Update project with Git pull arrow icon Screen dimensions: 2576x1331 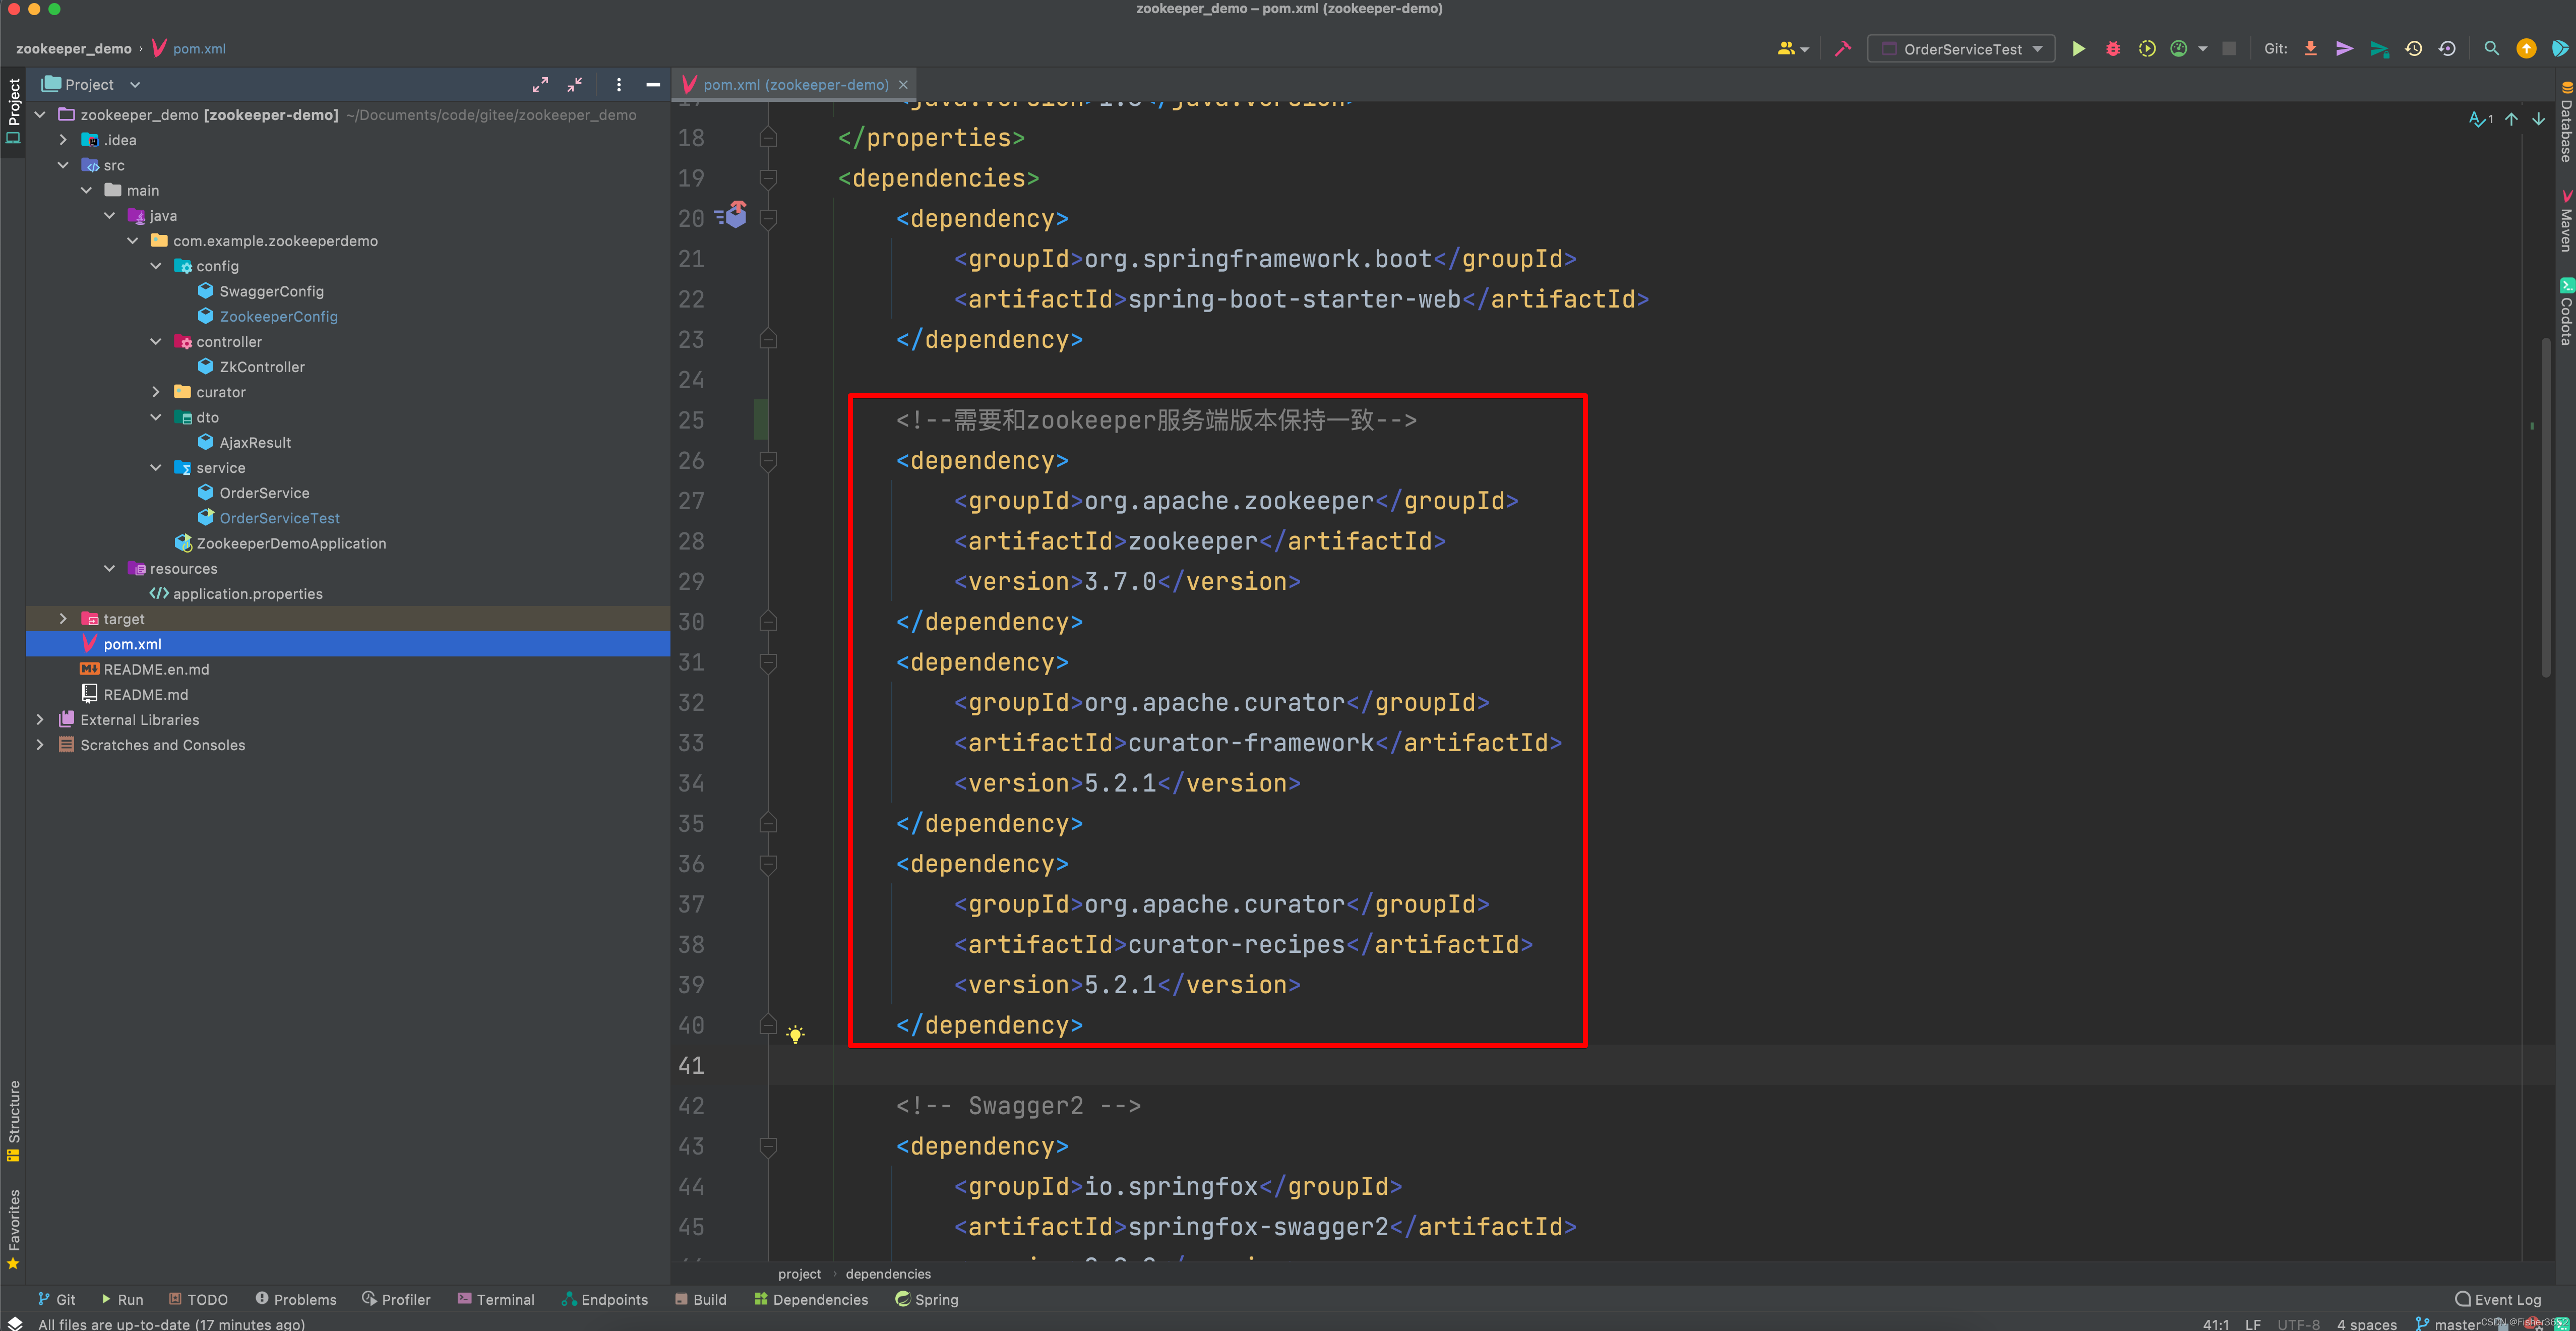(2311, 49)
